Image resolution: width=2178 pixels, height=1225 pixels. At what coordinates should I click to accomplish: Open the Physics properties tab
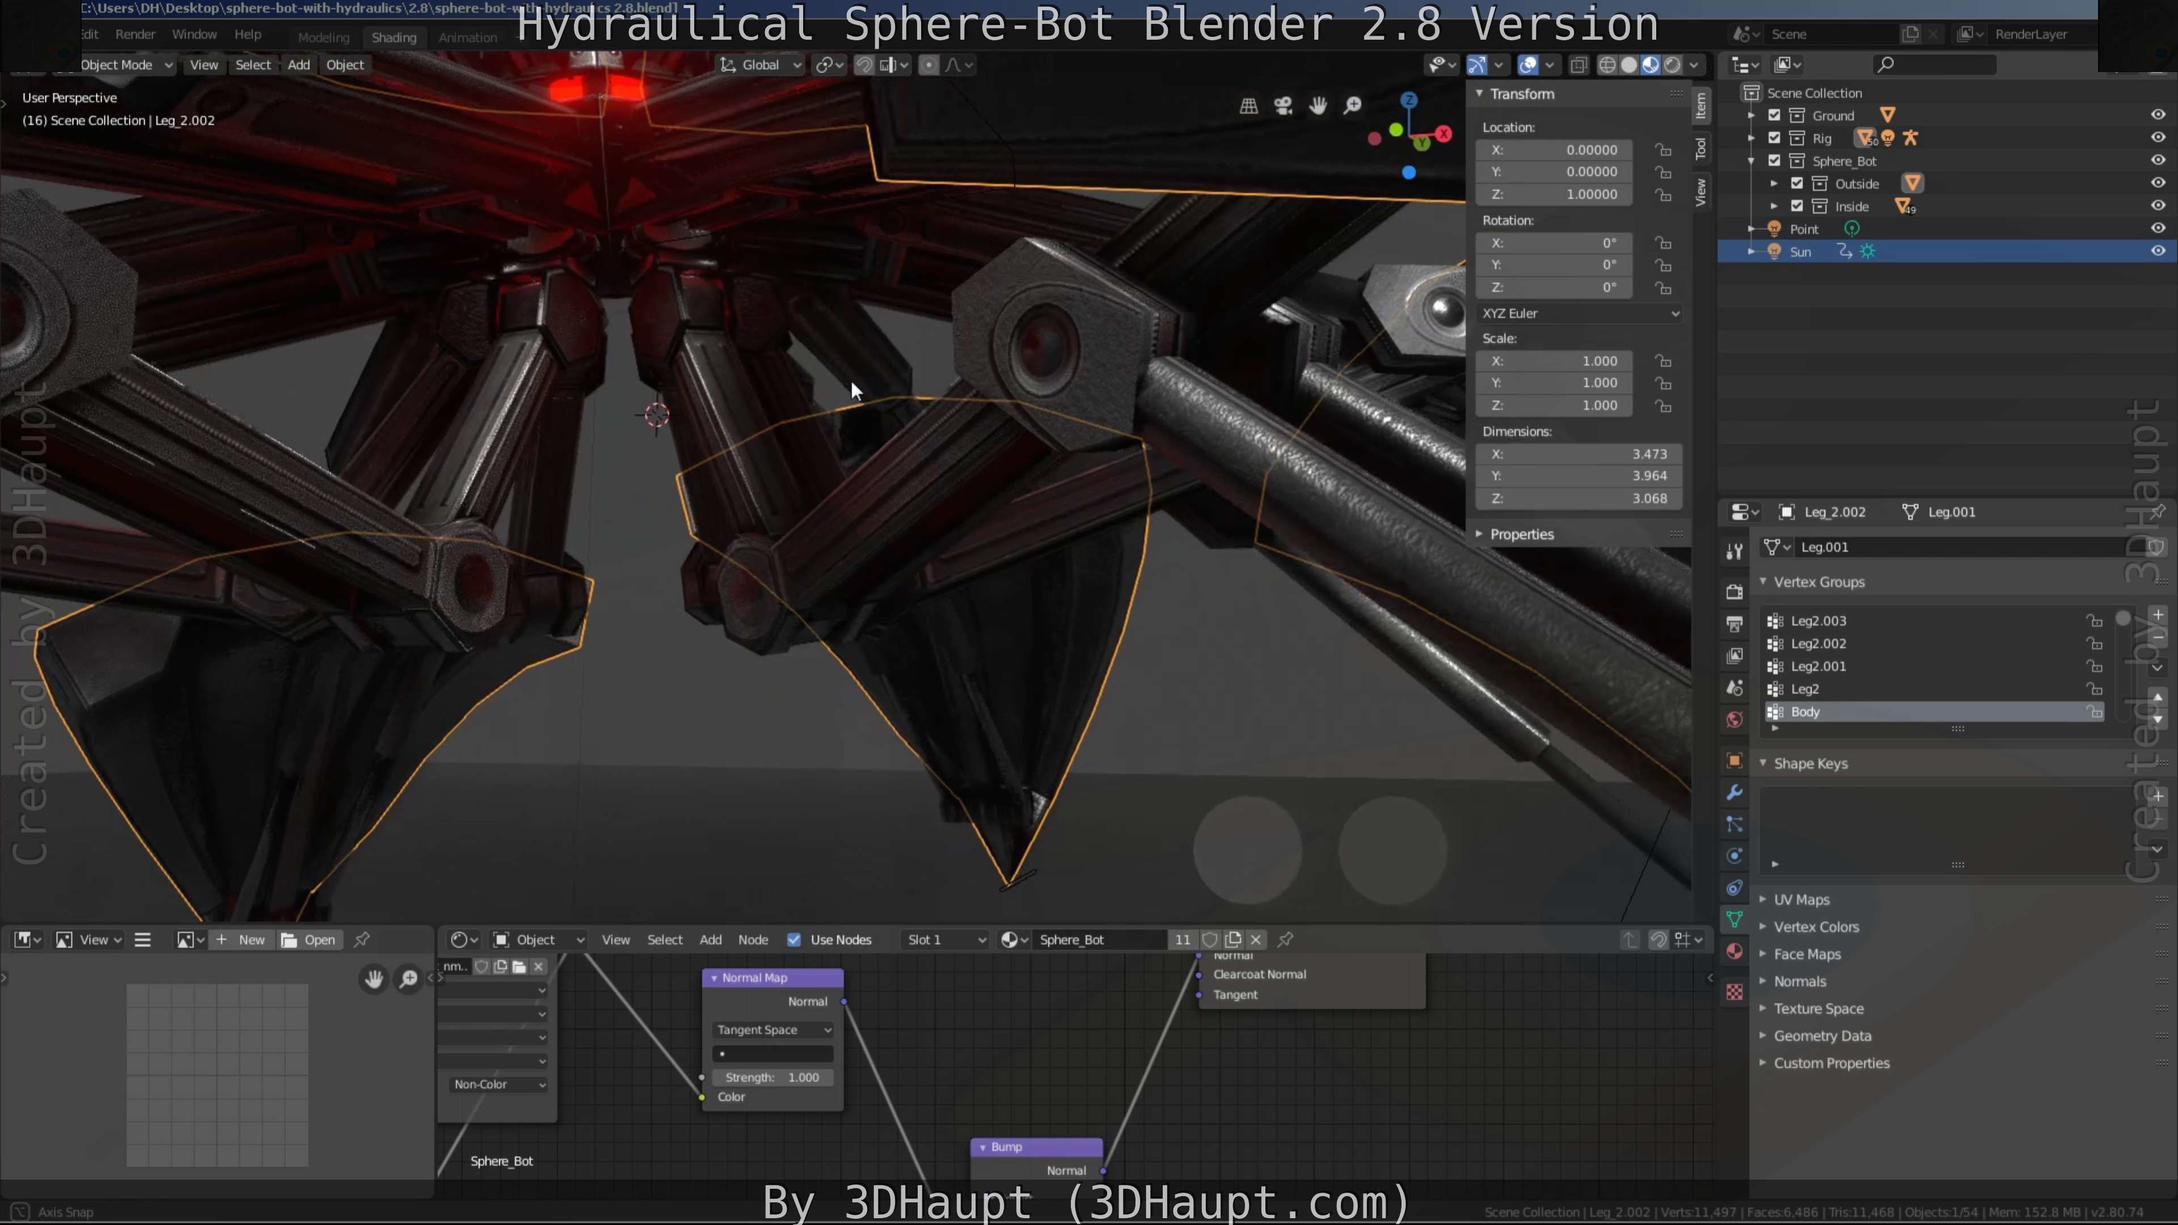[x=1734, y=856]
